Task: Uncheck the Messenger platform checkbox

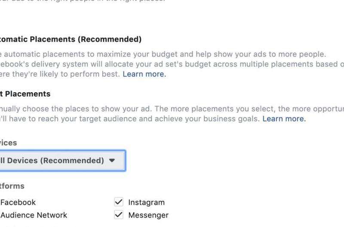Action: coord(119,215)
